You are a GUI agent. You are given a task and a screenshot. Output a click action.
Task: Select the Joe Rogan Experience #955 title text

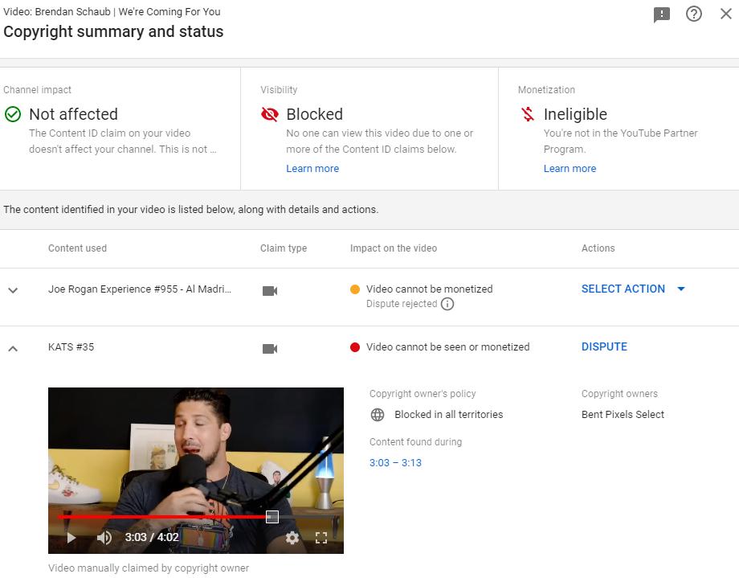(x=140, y=289)
